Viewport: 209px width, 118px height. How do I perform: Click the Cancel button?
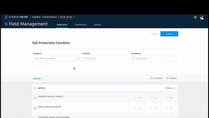(154, 34)
